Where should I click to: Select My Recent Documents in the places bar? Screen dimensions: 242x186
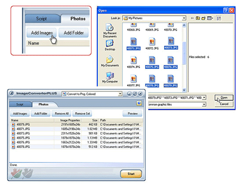(x=110, y=31)
